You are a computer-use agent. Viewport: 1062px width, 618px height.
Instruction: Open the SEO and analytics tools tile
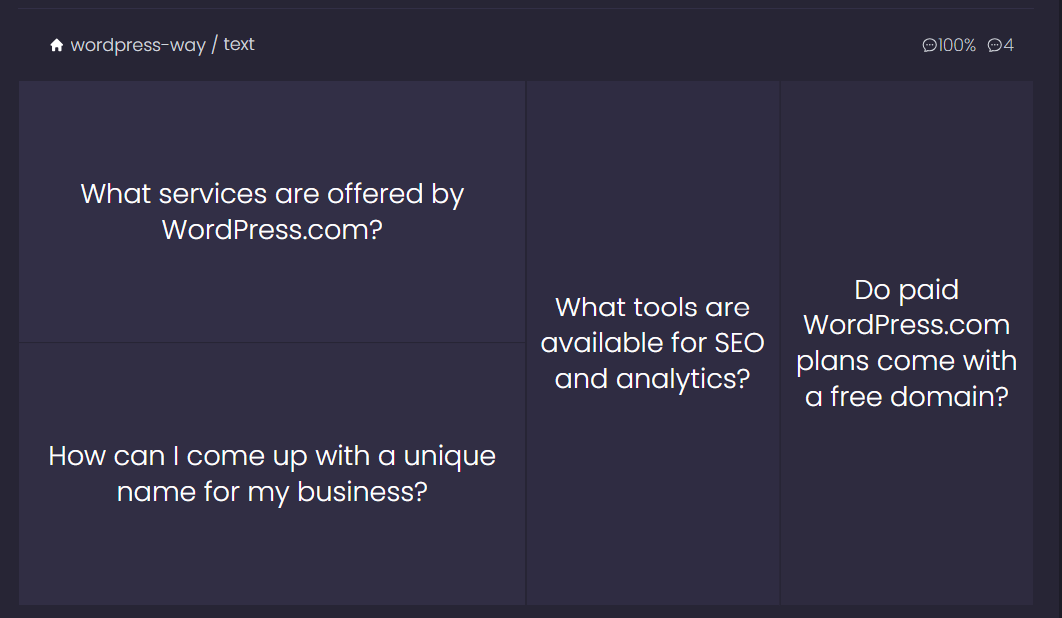pyautogui.click(x=653, y=342)
